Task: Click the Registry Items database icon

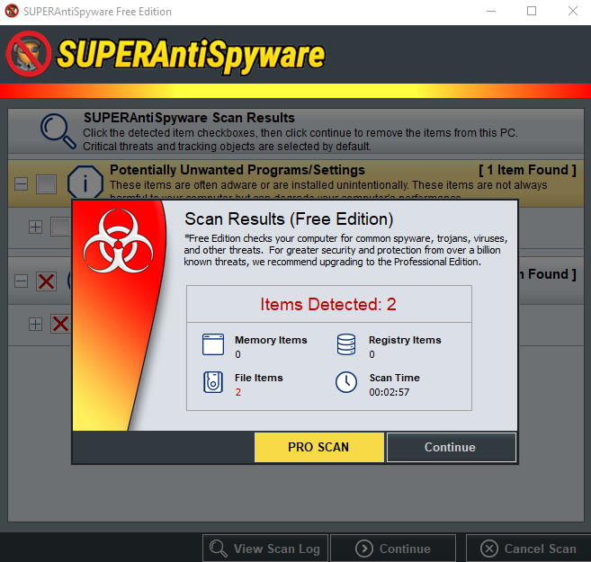Action: (346, 344)
